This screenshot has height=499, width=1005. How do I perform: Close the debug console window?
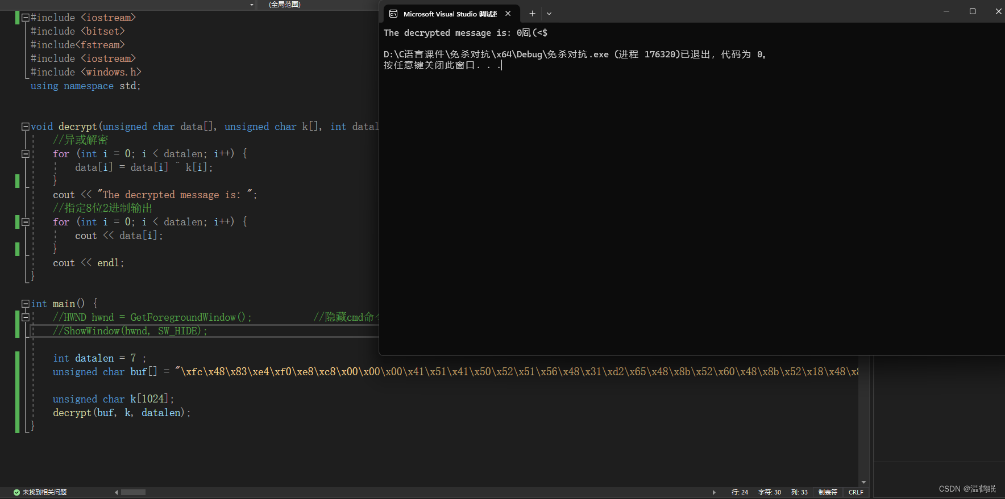tap(998, 11)
